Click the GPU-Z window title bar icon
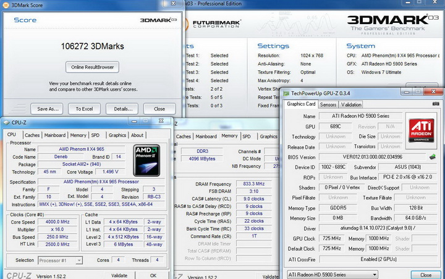This screenshot has width=445, height=279. point(286,94)
